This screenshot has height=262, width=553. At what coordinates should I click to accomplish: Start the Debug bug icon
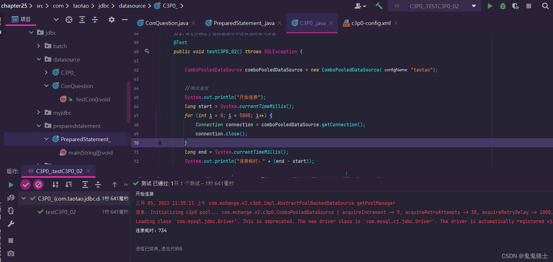pyautogui.click(x=503, y=6)
